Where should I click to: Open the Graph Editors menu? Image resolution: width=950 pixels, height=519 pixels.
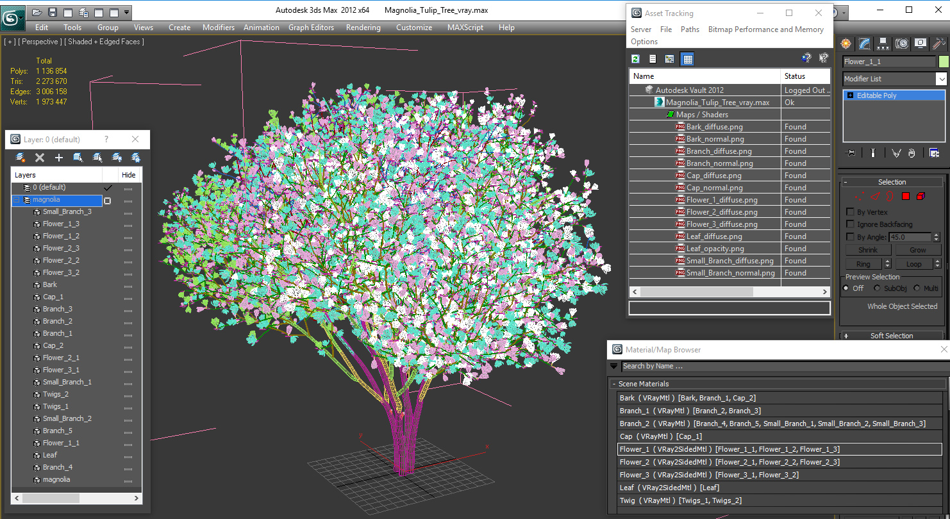(x=311, y=28)
